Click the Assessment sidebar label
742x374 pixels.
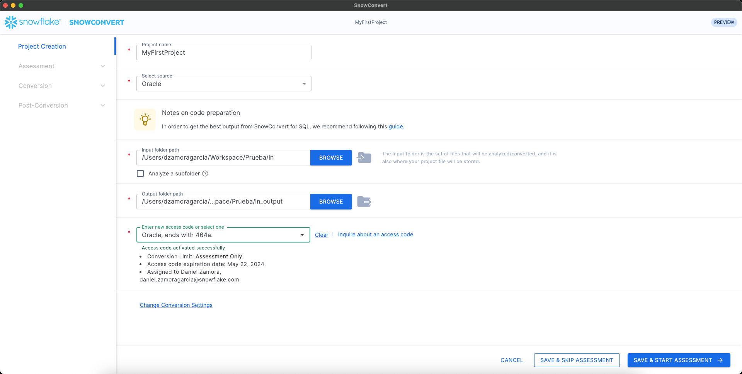point(36,66)
